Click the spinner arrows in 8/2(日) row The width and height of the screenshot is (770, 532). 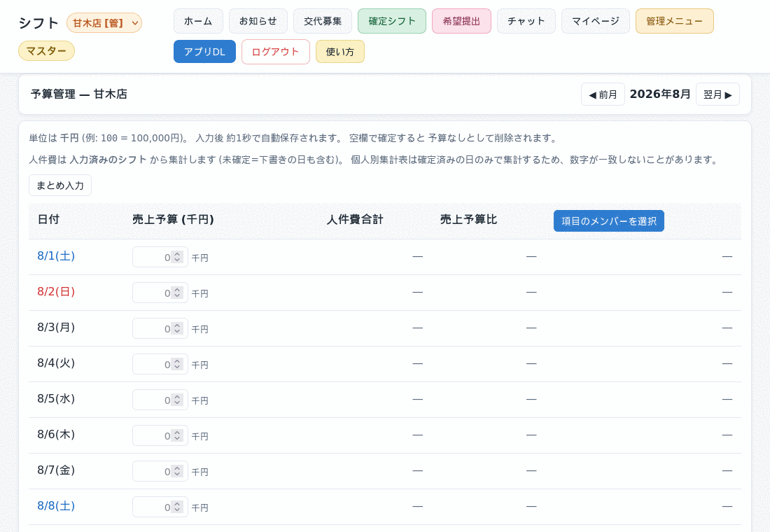177,293
